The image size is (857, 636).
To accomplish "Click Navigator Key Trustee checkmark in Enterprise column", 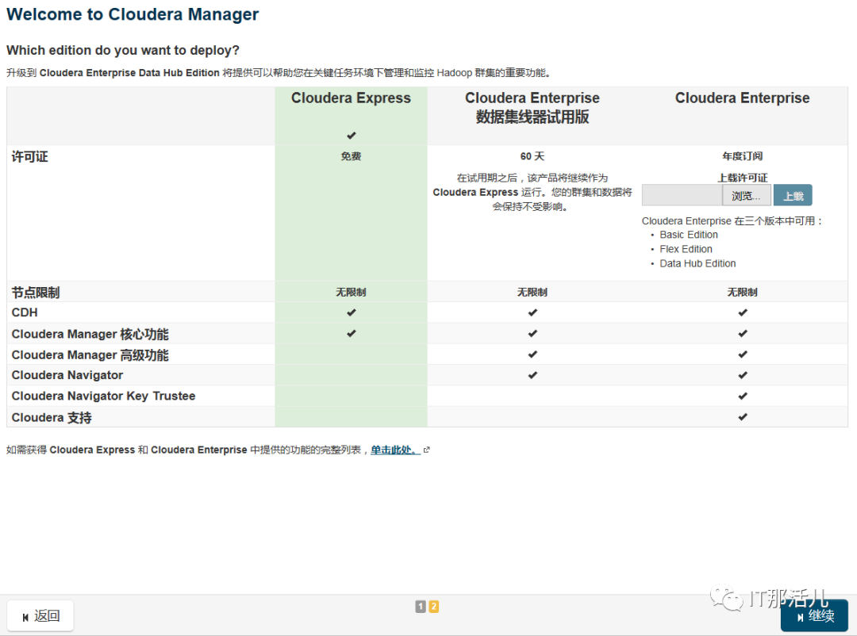I will 743,397.
